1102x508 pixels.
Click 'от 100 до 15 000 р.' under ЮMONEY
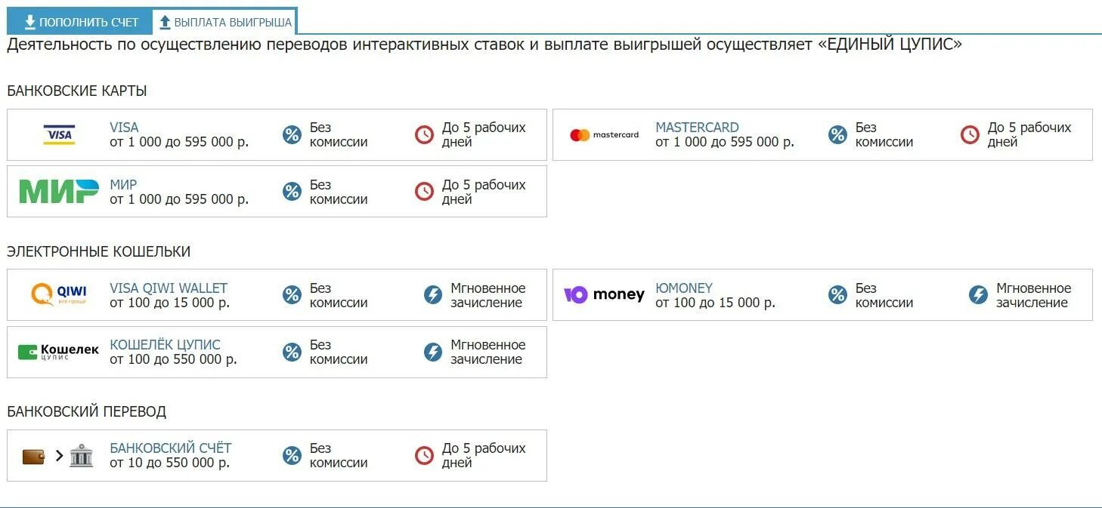(716, 303)
